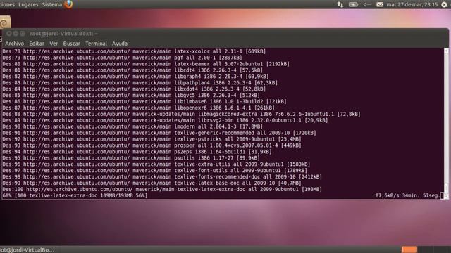The width and height of the screenshot is (451, 253).
Task: Click line Des:91 texlive-generic-recommended
Action: pos(159,133)
